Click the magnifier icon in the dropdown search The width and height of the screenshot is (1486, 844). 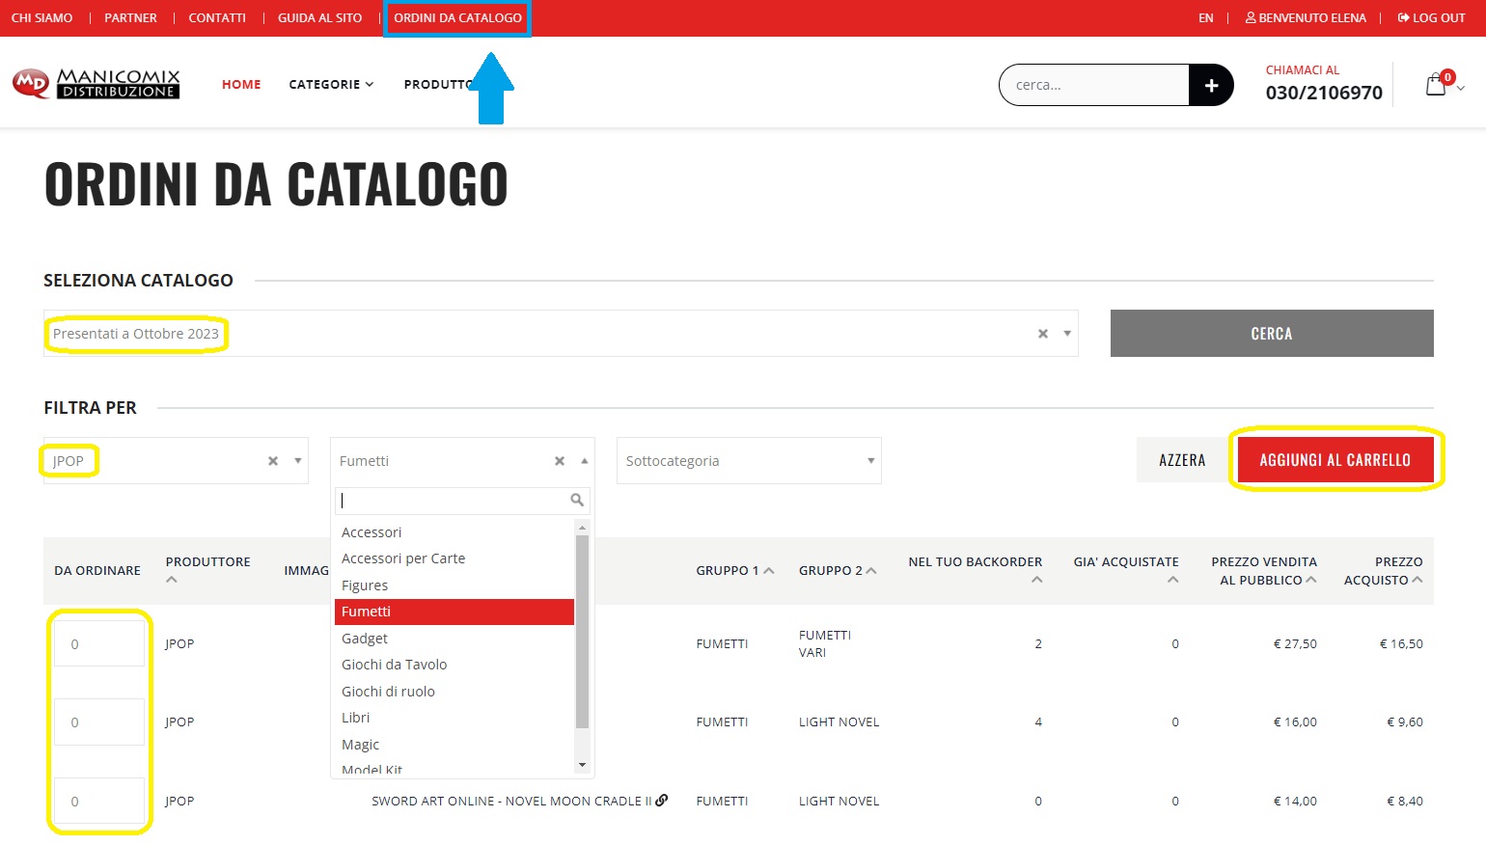pos(577,500)
